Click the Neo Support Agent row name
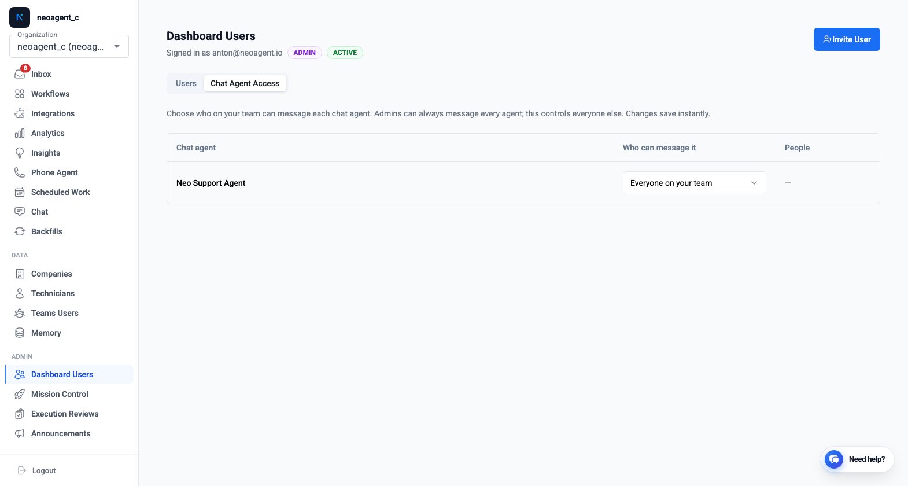 pyautogui.click(x=211, y=183)
